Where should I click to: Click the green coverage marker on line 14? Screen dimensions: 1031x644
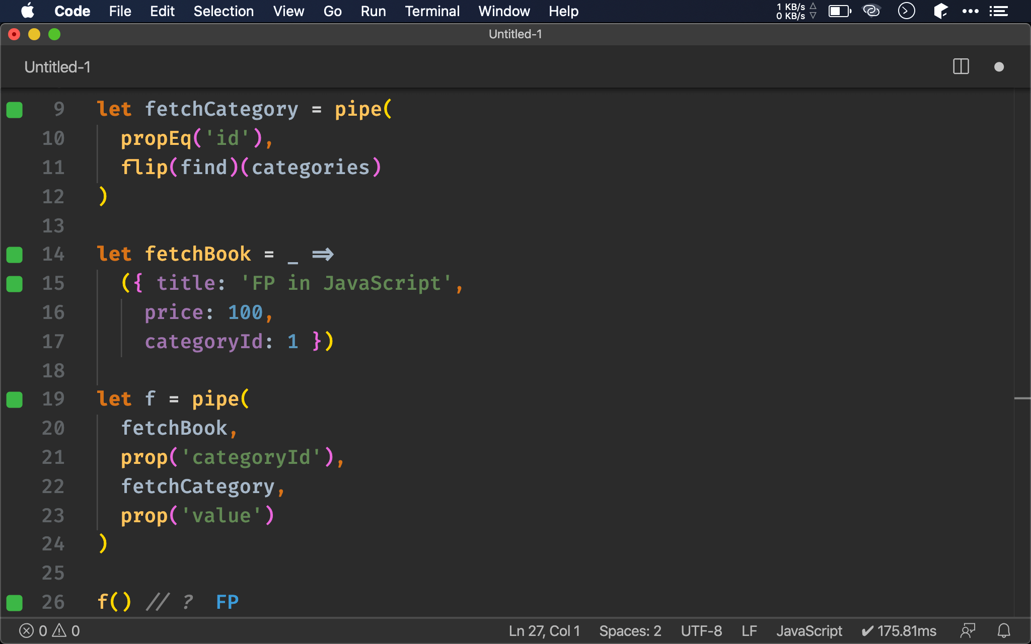click(15, 255)
